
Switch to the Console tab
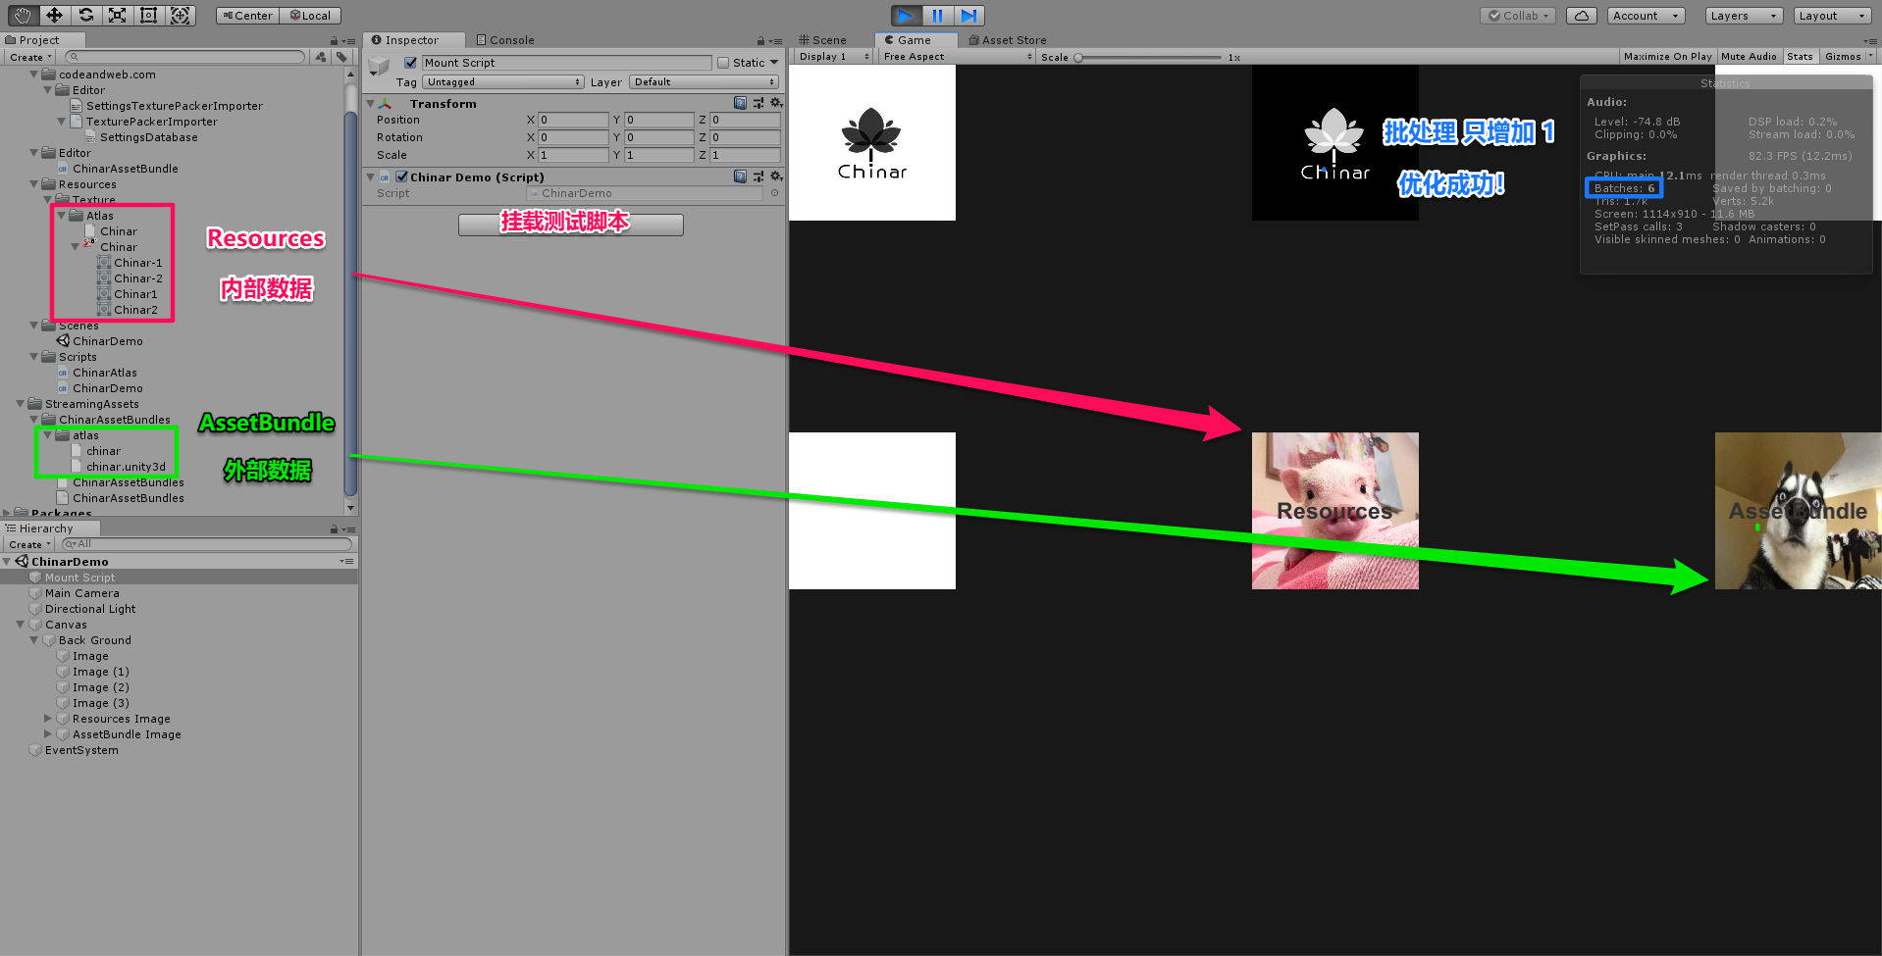[x=505, y=40]
